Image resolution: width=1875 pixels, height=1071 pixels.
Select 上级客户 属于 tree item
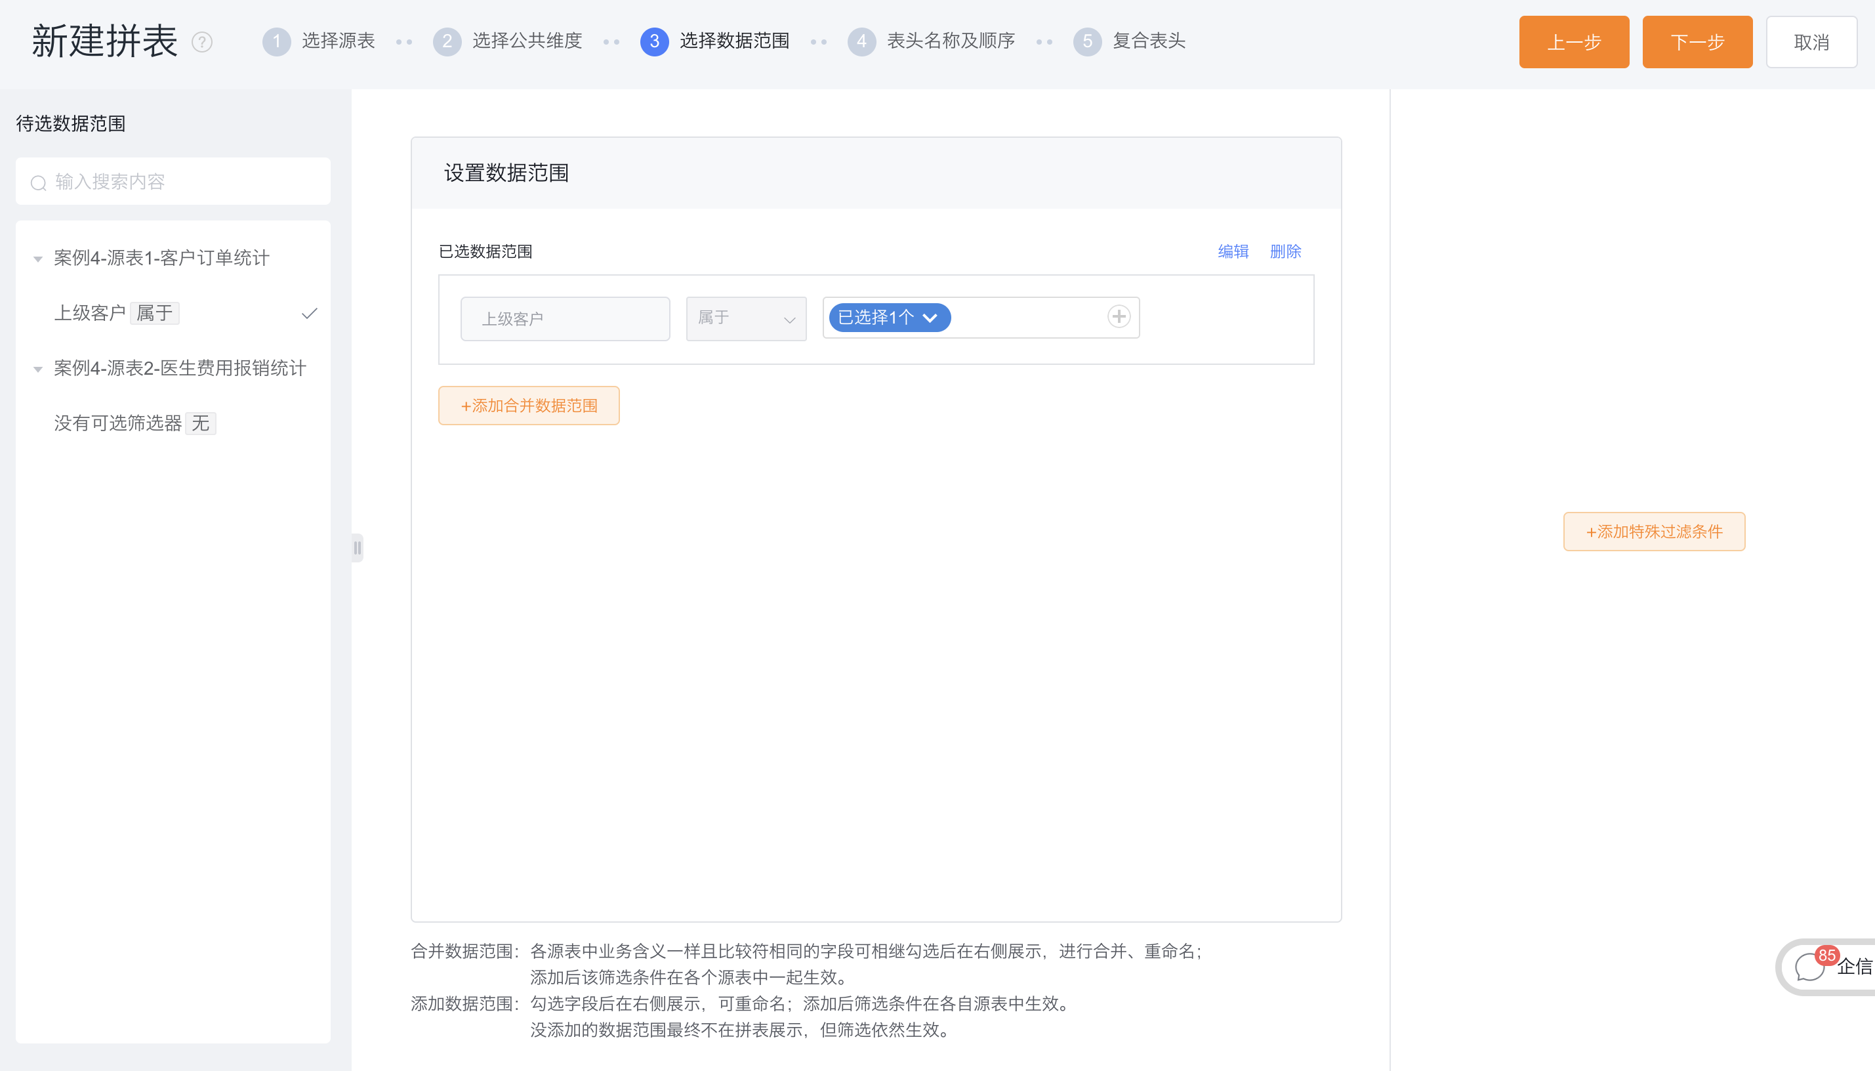tap(173, 313)
